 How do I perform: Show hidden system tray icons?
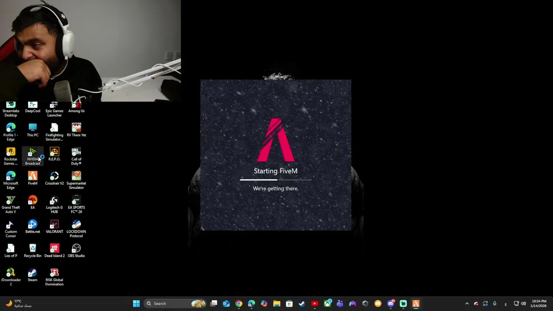point(467,304)
